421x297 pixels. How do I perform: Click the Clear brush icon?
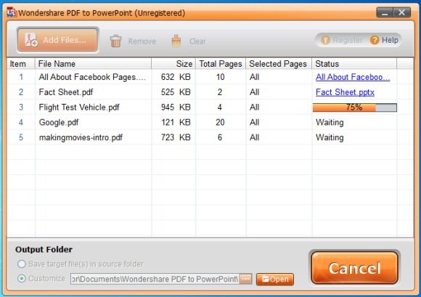pyautogui.click(x=176, y=41)
